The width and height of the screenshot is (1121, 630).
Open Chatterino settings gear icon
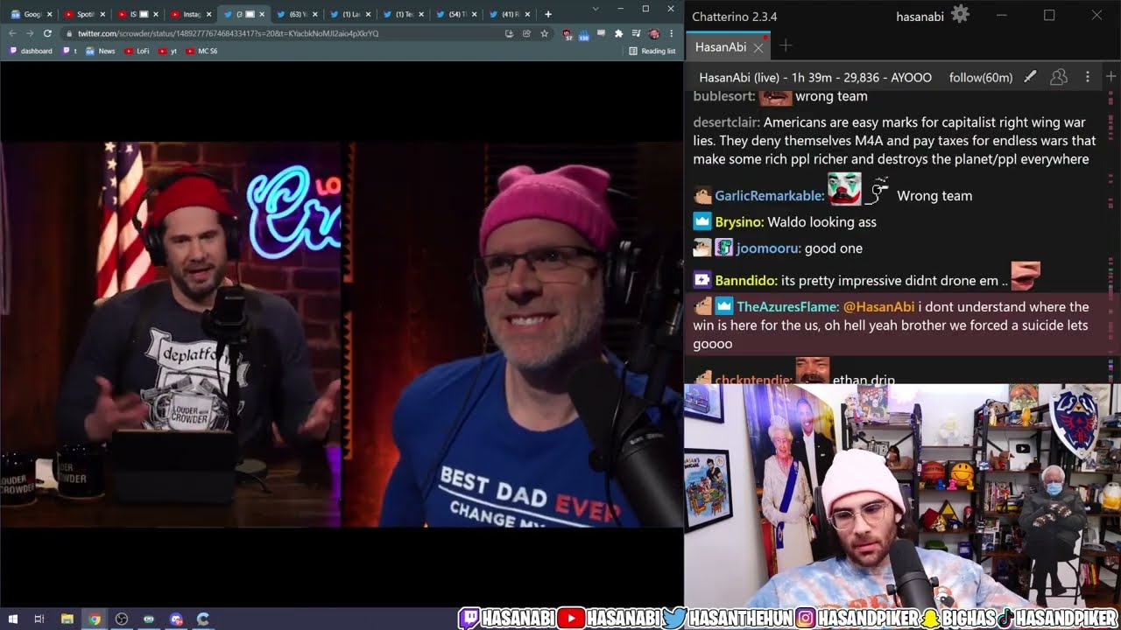pyautogui.click(x=961, y=15)
